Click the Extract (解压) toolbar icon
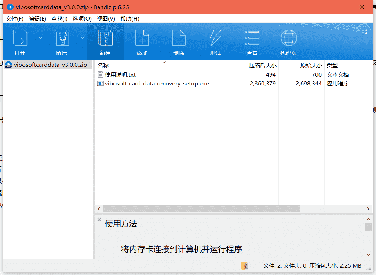 pos(62,38)
